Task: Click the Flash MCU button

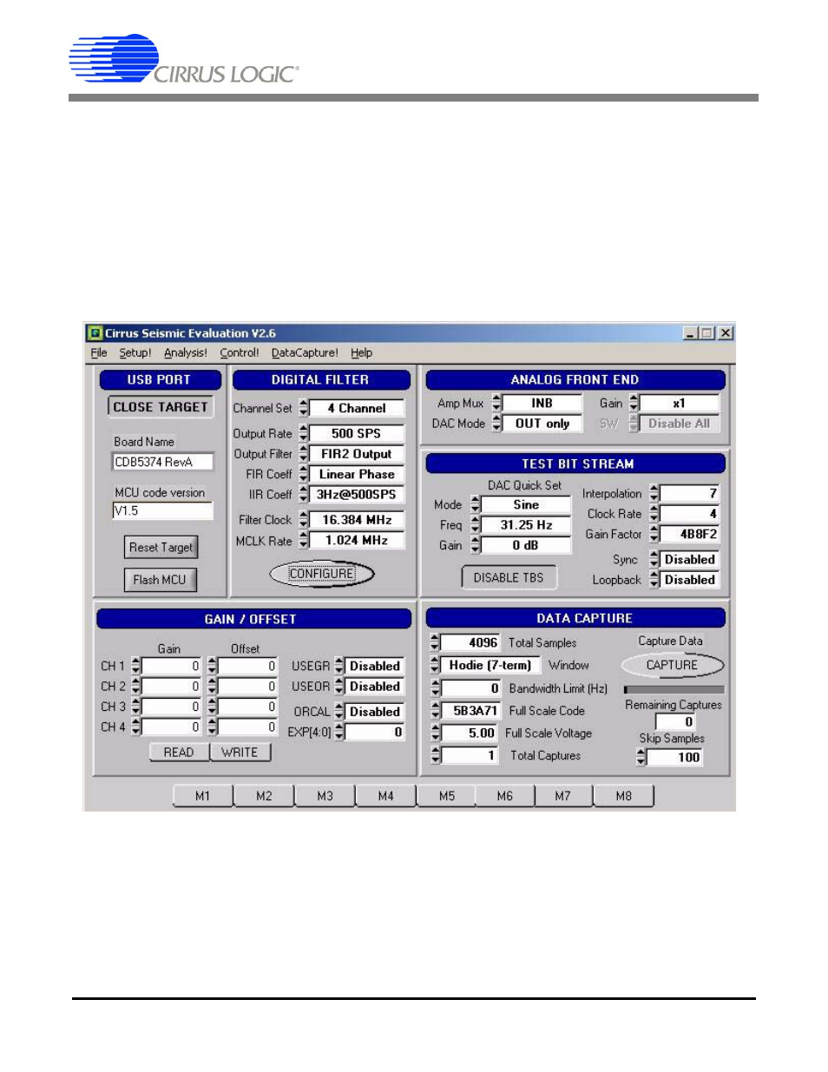Action: tap(160, 580)
